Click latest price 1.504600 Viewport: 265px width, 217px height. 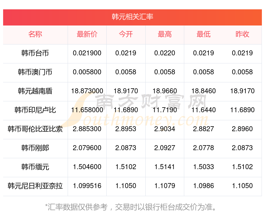click(87, 167)
